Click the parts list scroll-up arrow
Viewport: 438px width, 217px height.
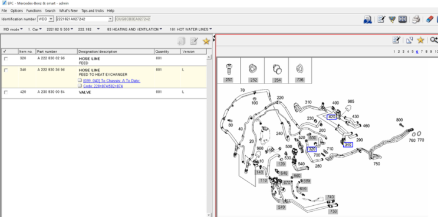click(209, 57)
